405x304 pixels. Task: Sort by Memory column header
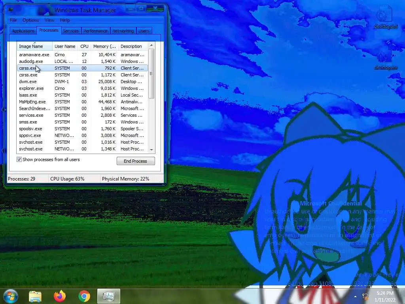104,46
